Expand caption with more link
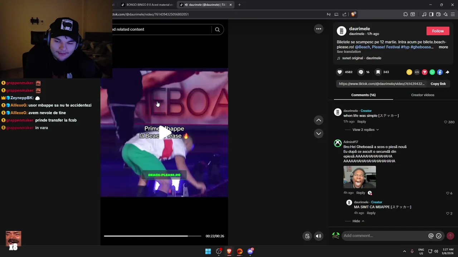Screen dimensions: 458x257 (443, 47)
